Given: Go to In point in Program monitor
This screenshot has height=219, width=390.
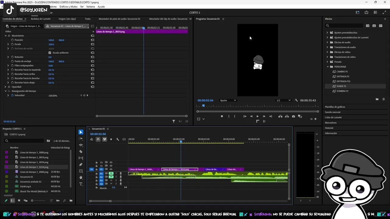Looking at the screenshot, I should tap(245, 116).
